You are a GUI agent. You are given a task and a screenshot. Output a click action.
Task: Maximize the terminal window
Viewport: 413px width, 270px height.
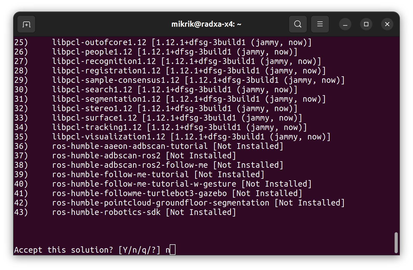pyautogui.click(x=366, y=24)
